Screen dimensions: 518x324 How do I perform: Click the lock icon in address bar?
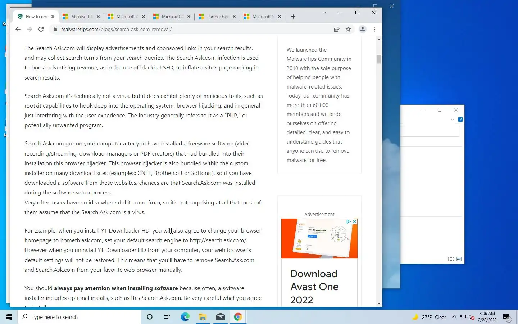point(55,29)
